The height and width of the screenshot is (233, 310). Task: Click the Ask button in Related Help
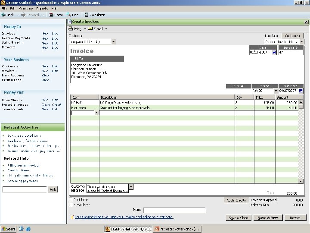[x=53, y=189]
